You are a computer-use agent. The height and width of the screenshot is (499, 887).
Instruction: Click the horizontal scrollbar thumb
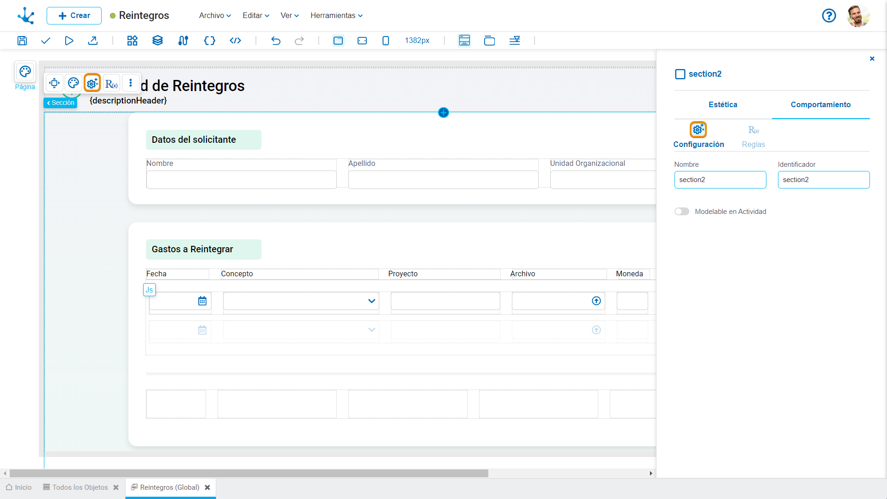(x=249, y=474)
